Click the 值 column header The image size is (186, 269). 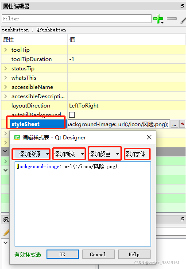click(x=72, y=40)
